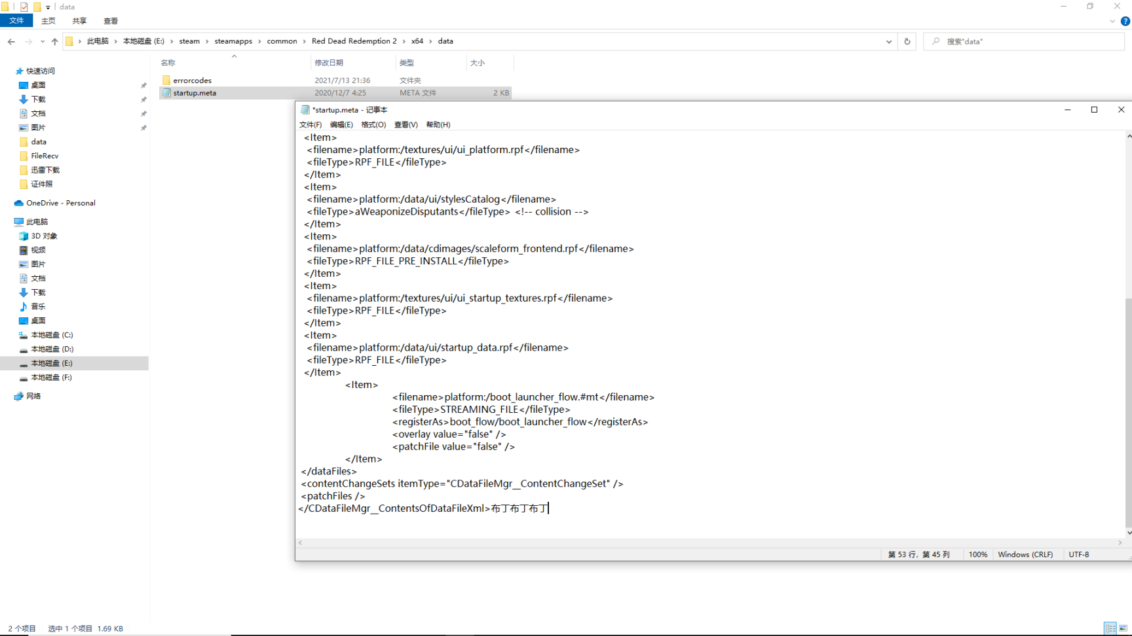1132x636 pixels.
Task: Select the startup.meta file
Action: tap(195, 93)
